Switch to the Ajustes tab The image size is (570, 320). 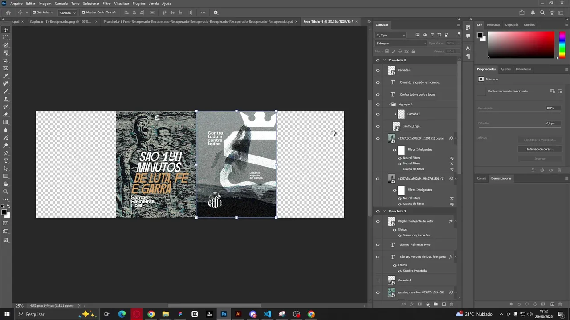pyautogui.click(x=505, y=69)
